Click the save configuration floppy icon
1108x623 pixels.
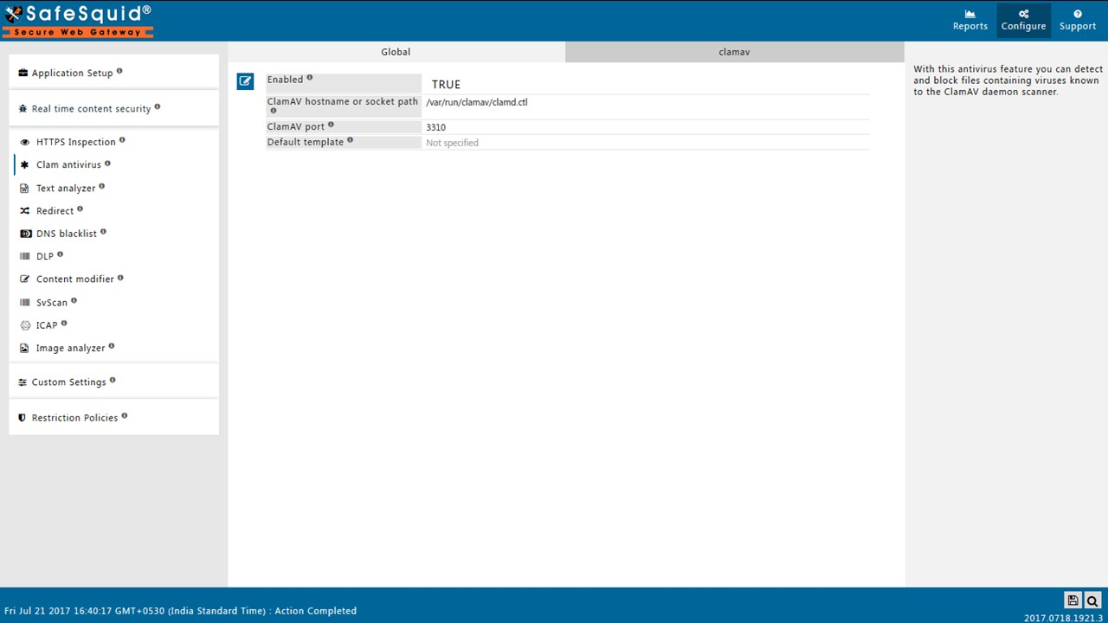[x=1073, y=601]
